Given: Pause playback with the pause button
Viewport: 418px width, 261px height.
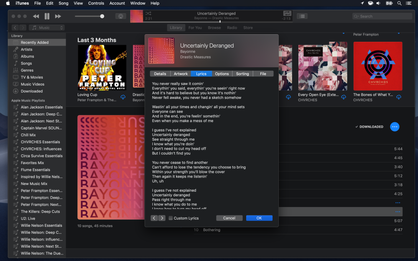Looking at the screenshot, I should coord(47,16).
